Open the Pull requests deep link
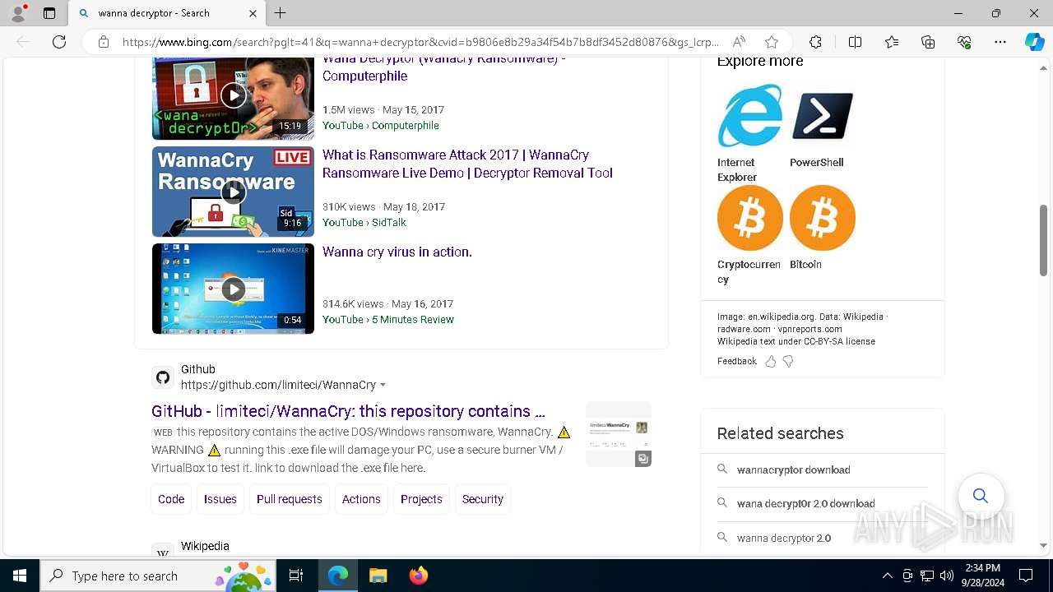This screenshot has height=592, width=1053. coord(290,499)
